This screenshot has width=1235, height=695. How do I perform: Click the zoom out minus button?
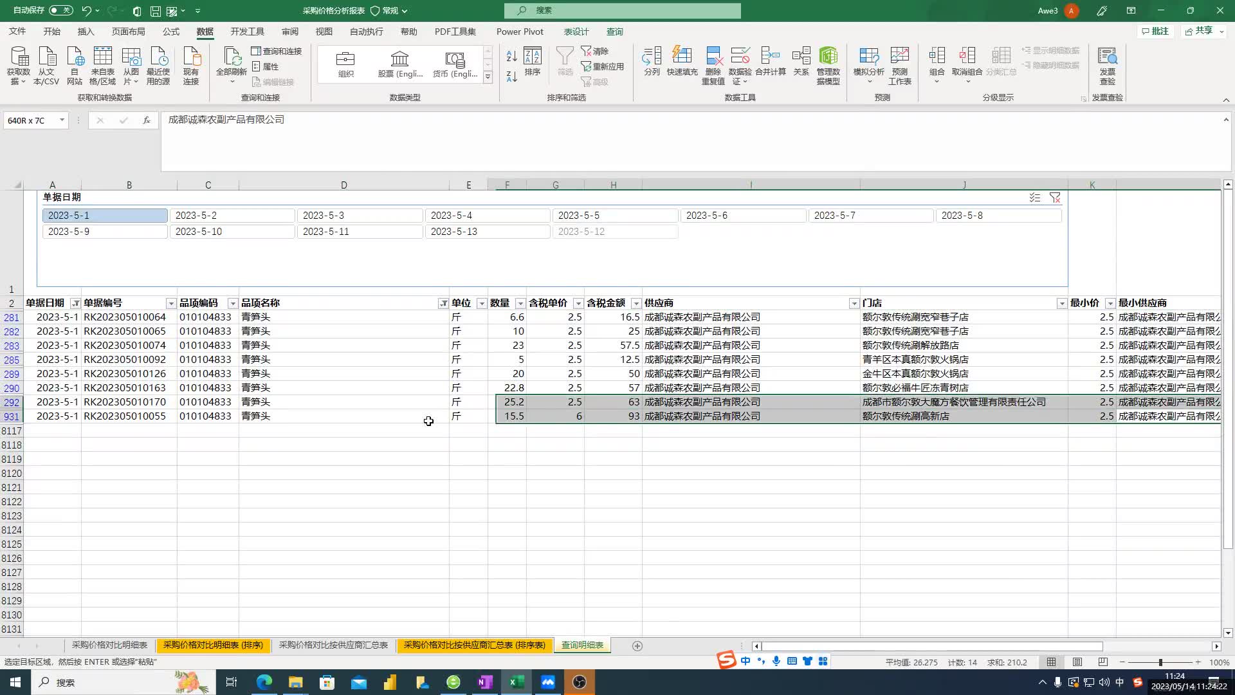[x=1122, y=662]
